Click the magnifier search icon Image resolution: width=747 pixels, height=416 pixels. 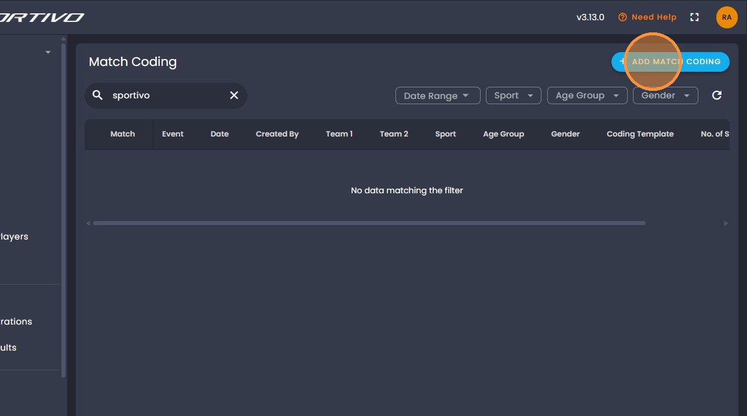coord(98,95)
